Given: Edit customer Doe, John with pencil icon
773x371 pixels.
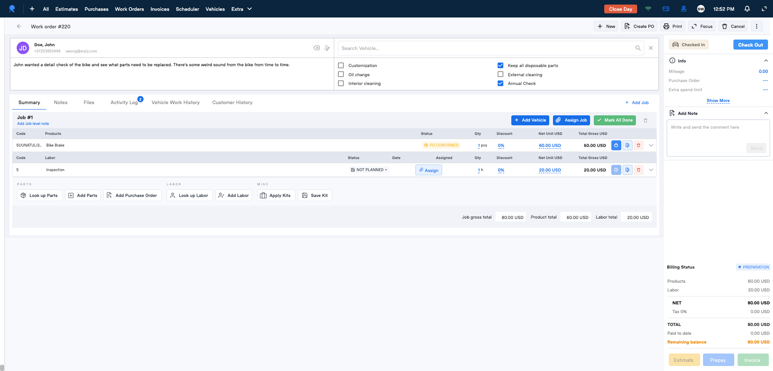Looking at the screenshot, I should (327, 48).
